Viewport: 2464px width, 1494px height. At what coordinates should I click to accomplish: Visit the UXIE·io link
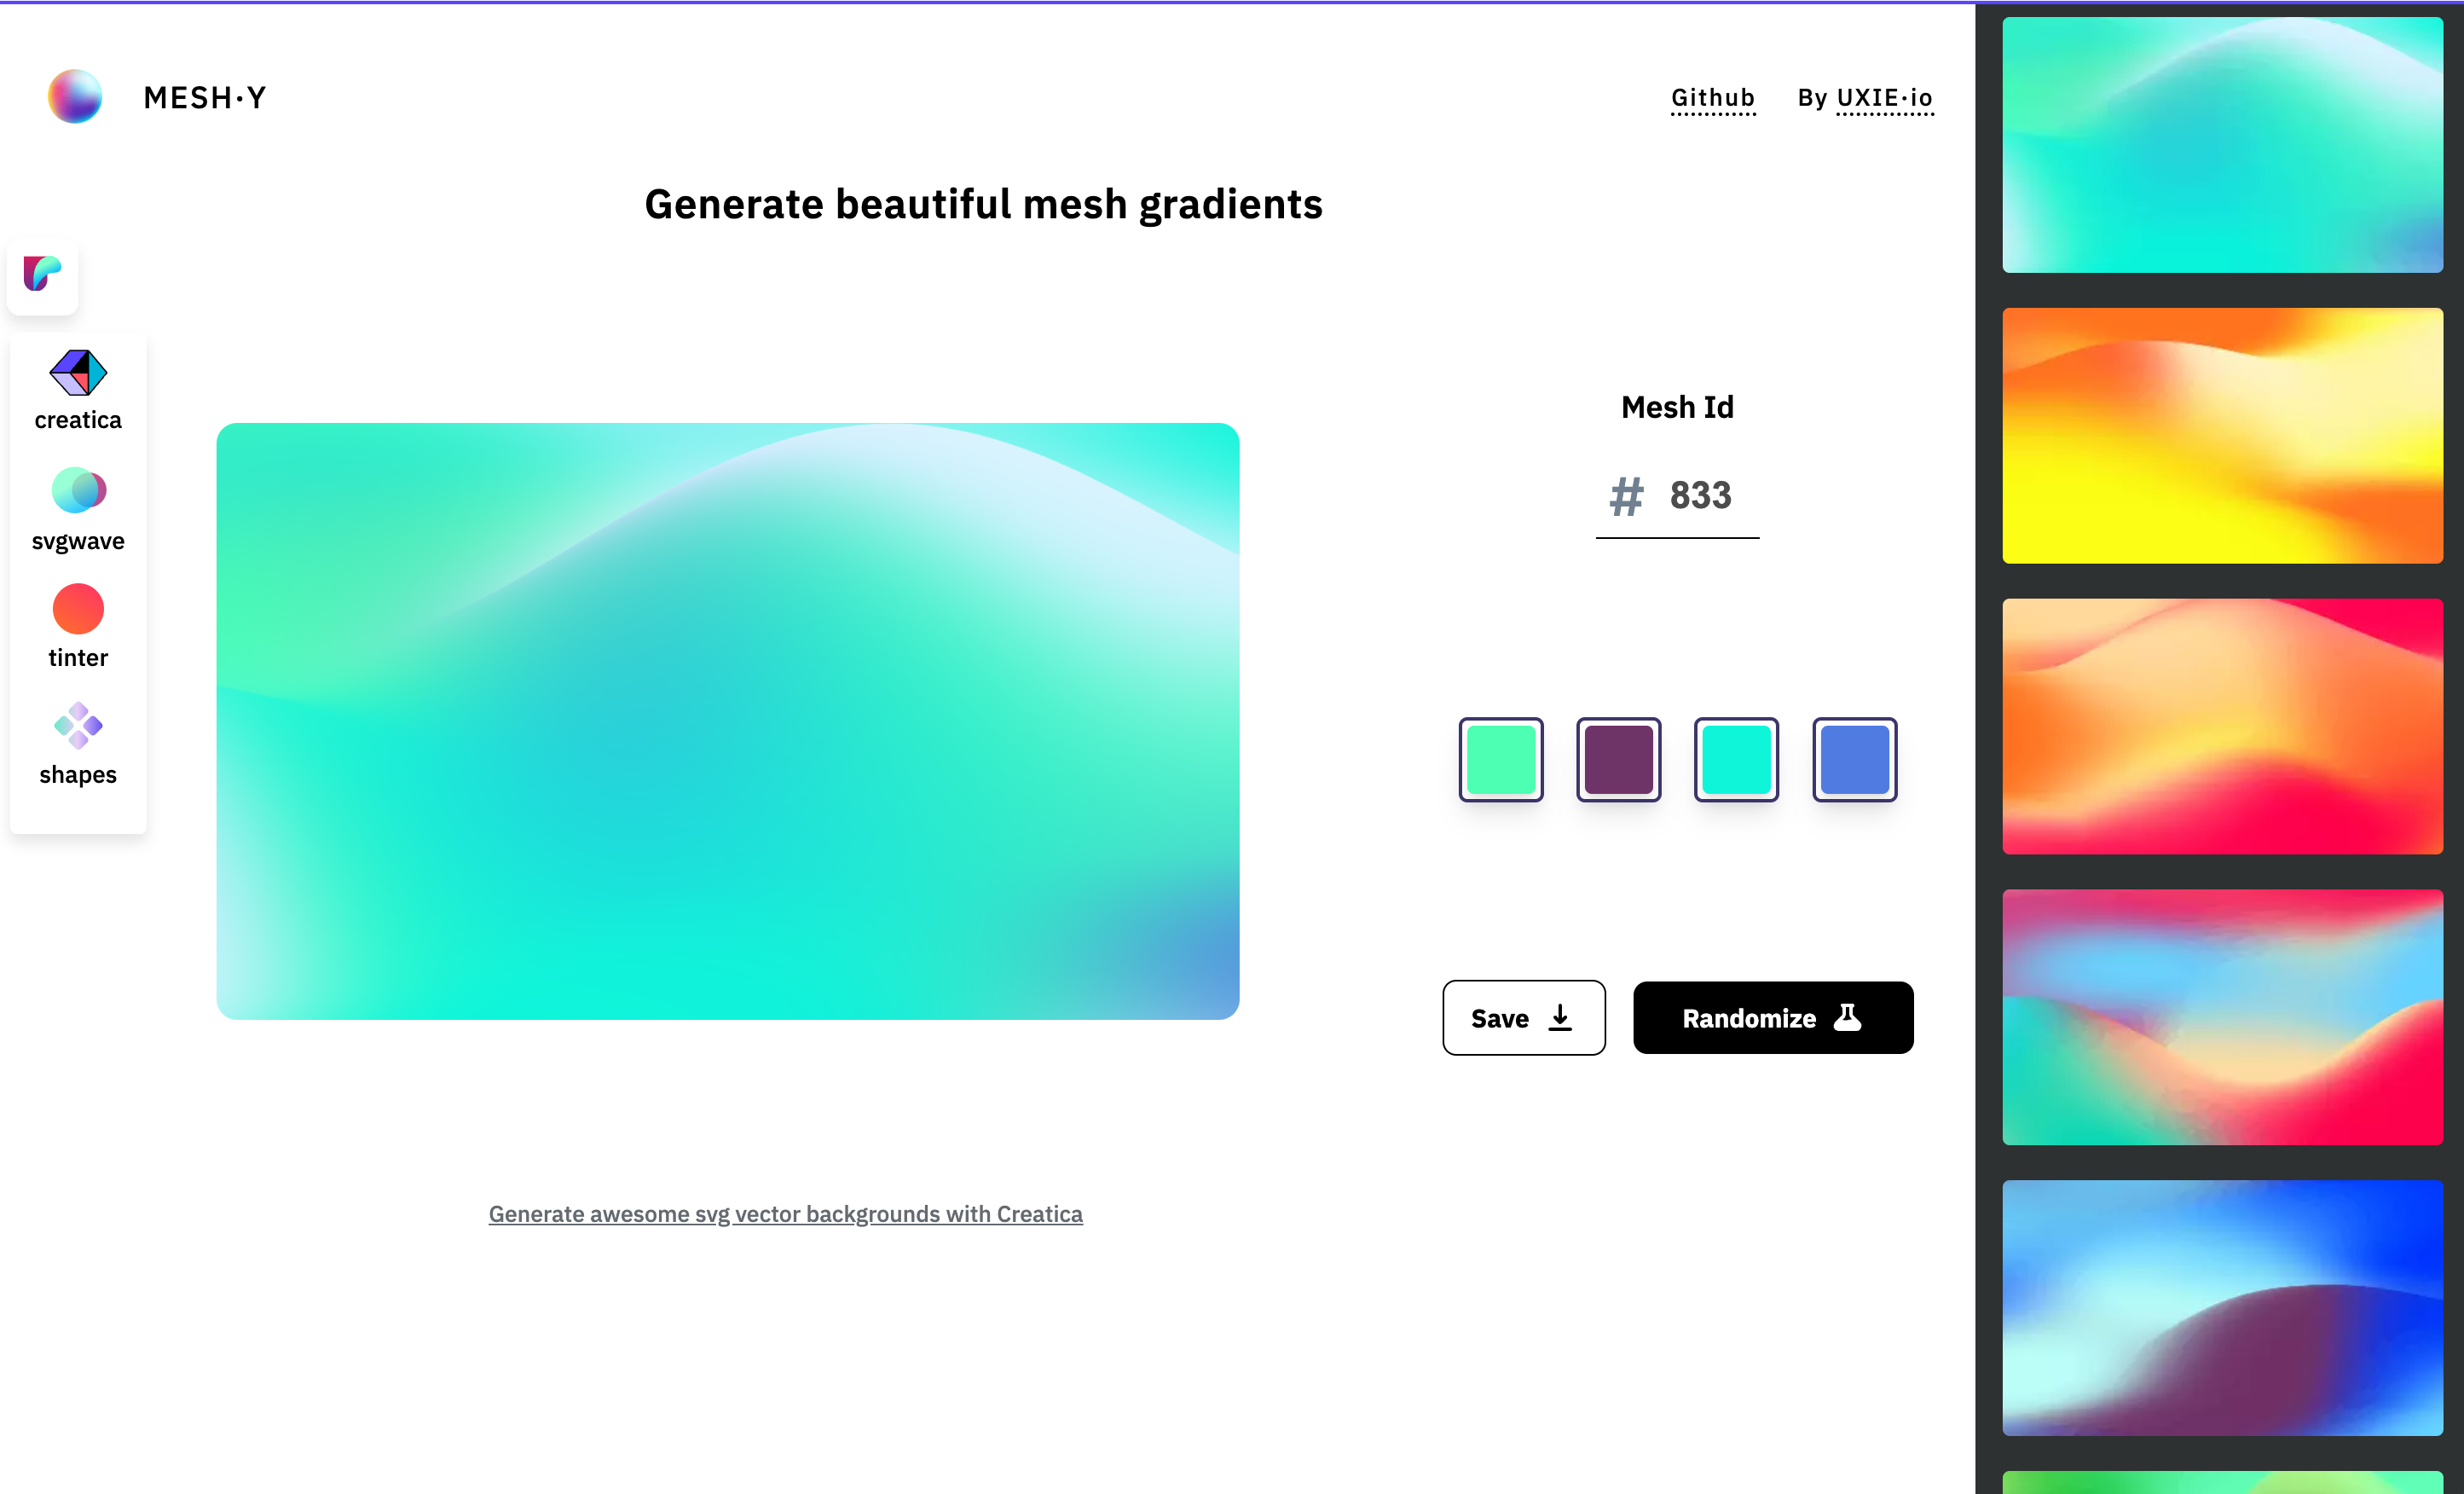point(1885,98)
